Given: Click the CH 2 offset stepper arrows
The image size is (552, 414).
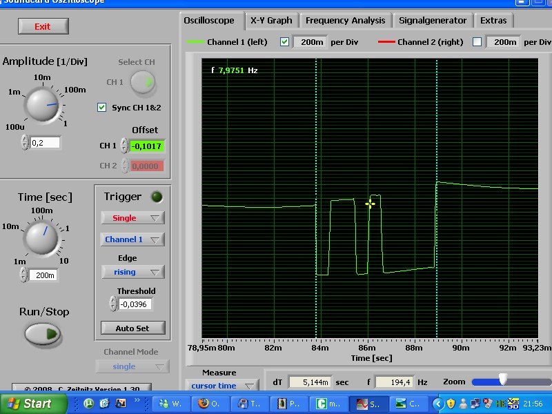Looking at the screenshot, I should point(125,166).
